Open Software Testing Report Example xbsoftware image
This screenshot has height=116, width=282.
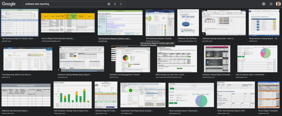tap(217, 59)
